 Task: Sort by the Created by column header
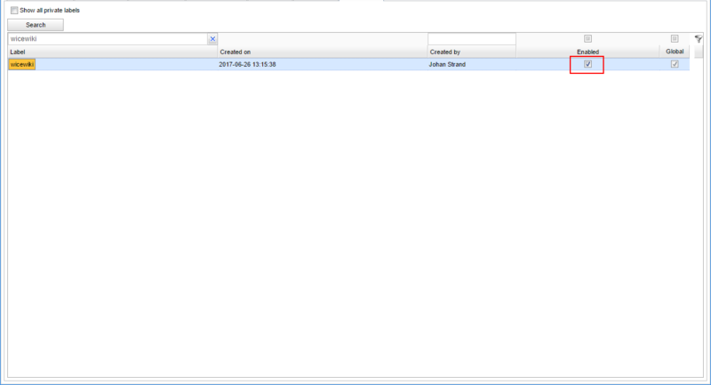(x=471, y=52)
